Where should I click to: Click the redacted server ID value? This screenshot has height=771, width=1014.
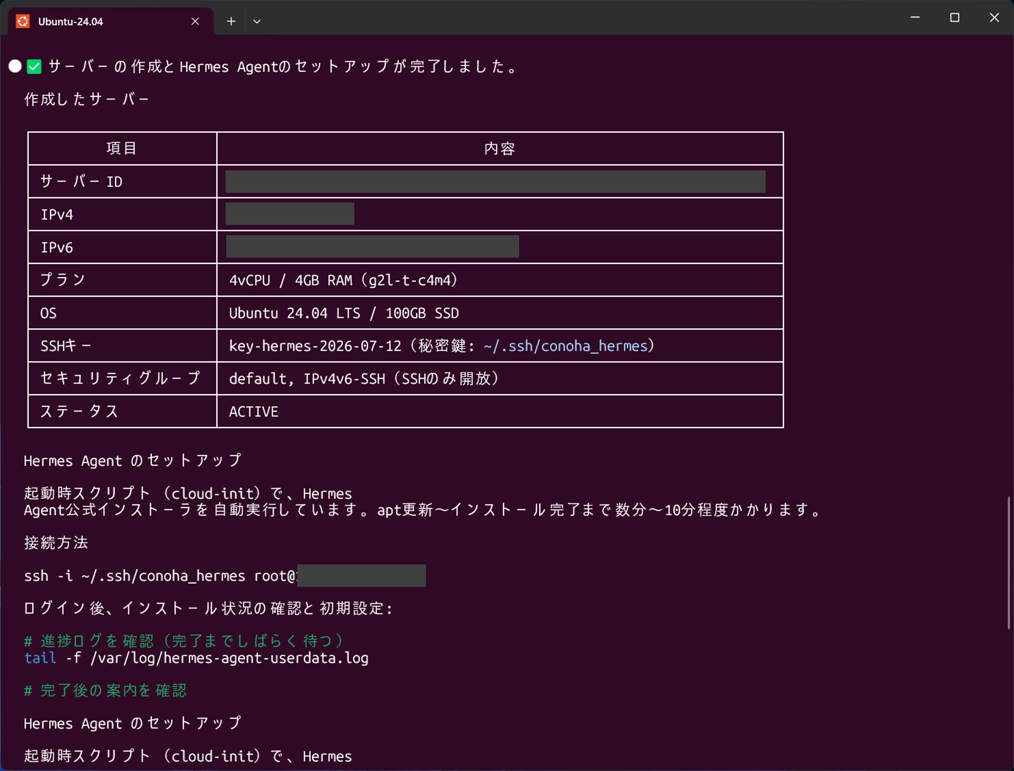coord(495,182)
